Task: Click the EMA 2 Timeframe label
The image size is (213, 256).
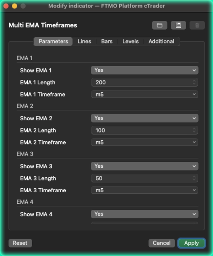Action: point(43,142)
